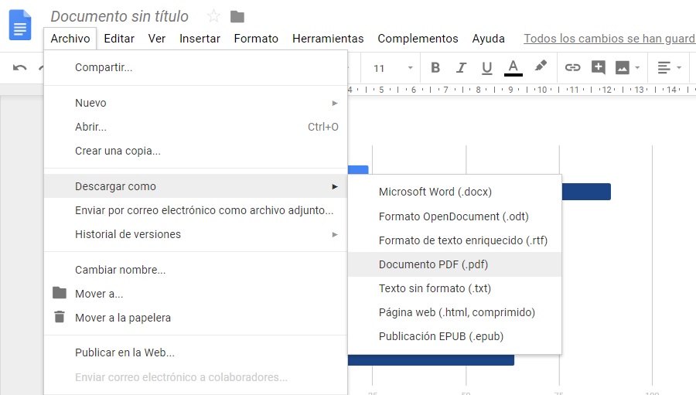
Task: Toggle underline formatting
Action: point(486,68)
